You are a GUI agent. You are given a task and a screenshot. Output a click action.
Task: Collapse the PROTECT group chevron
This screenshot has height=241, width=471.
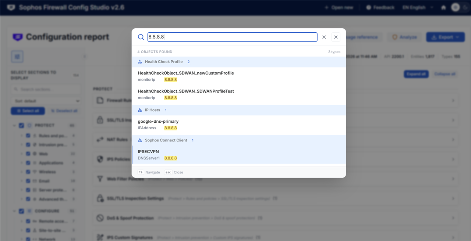click(x=14, y=126)
